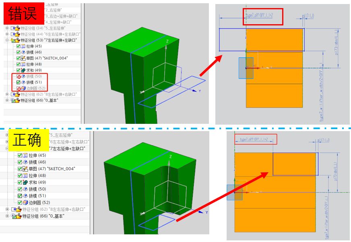351x242 pixels.
Task: Click the 拉伸 (48) extrude icon in upper tree
Action: pyautogui.click(x=23, y=65)
